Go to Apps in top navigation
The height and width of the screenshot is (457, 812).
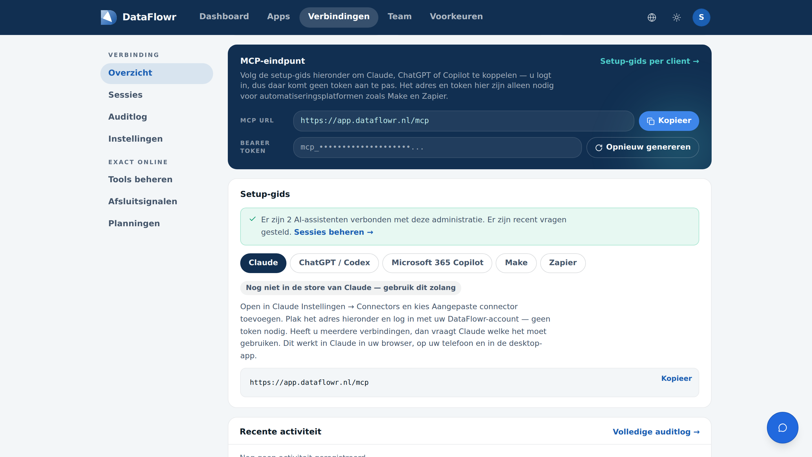click(x=278, y=16)
